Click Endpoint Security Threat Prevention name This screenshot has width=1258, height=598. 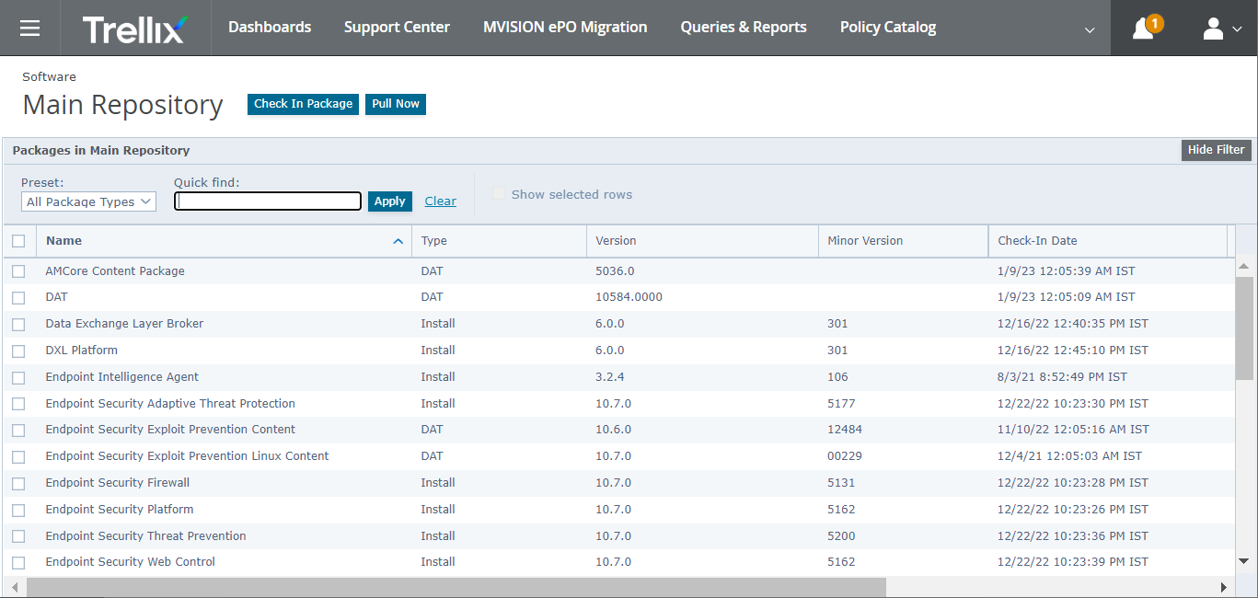tap(146, 536)
